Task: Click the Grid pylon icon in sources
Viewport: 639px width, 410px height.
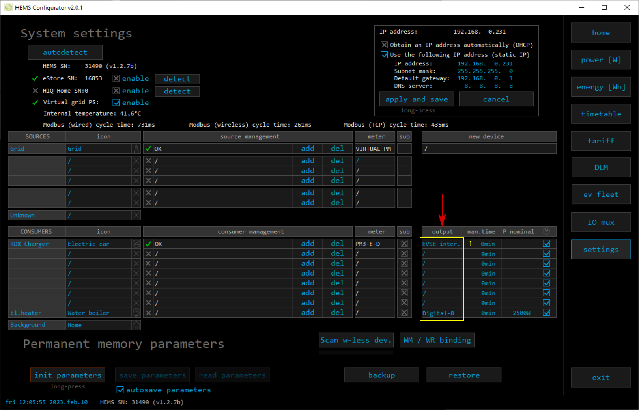Action: (136, 149)
